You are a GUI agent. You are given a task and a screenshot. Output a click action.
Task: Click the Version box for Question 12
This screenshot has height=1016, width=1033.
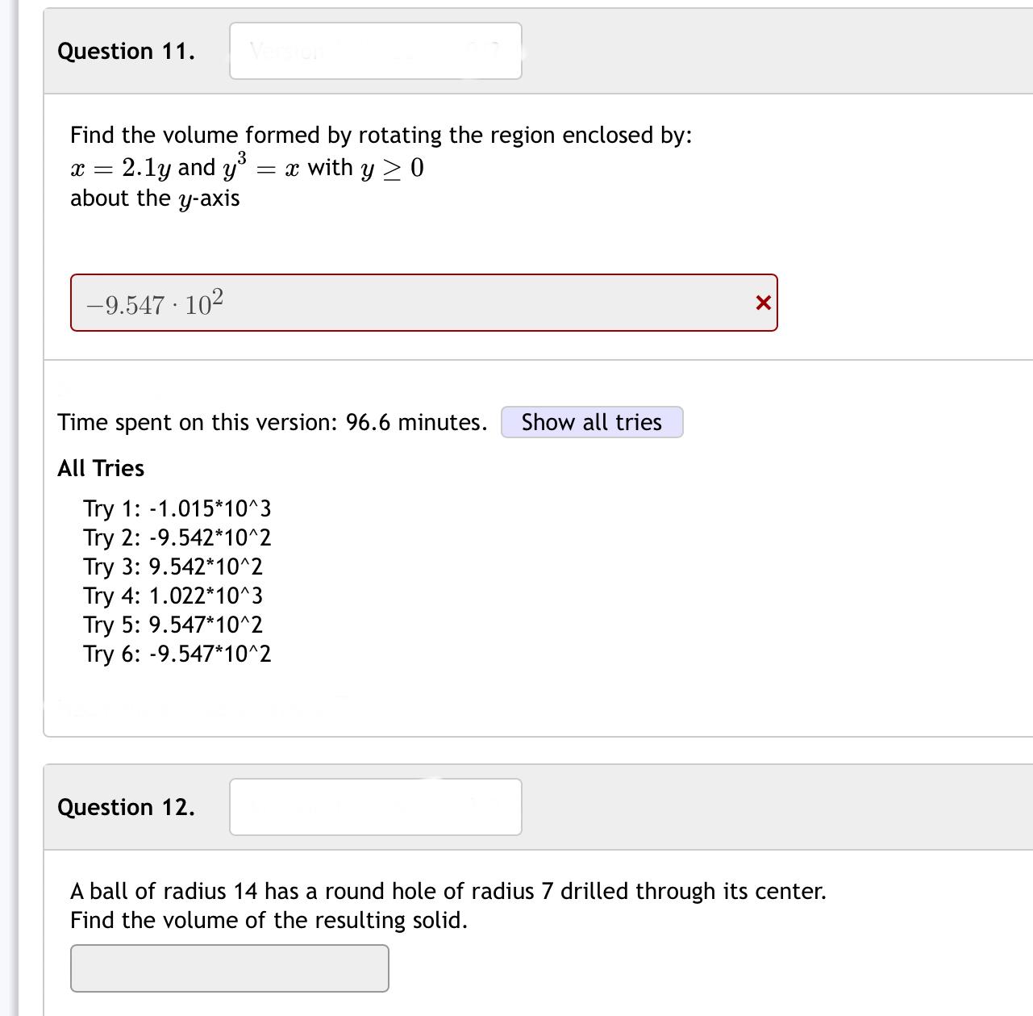[376, 807]
